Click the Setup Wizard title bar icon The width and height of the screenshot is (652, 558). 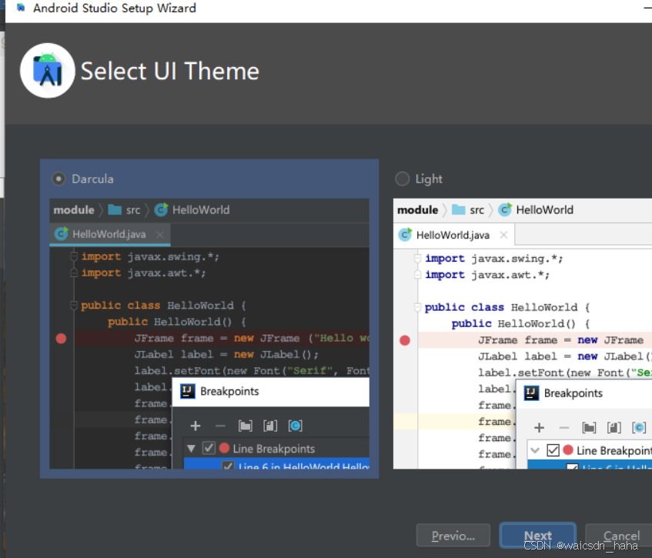pos(20,8)
